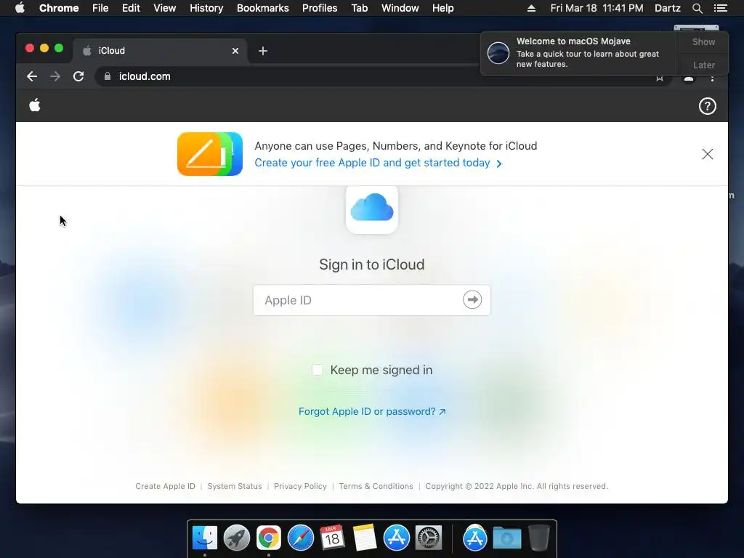Open the Tab menu
The width and height of the screenshot is (744, 558).
360,8
